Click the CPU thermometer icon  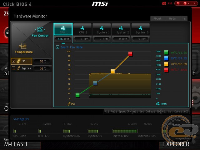(x=18, y=61)
